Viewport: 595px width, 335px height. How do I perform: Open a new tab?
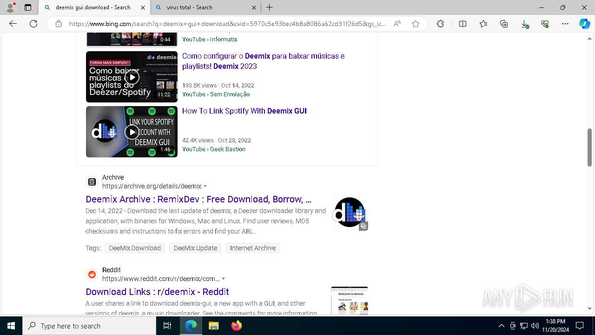(270, 7)
